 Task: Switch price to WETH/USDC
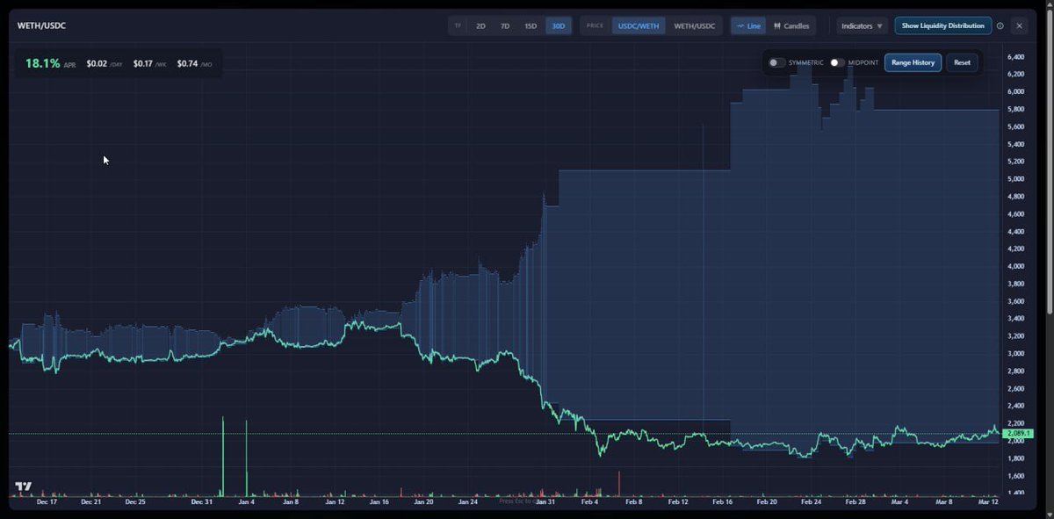[694, 26]
